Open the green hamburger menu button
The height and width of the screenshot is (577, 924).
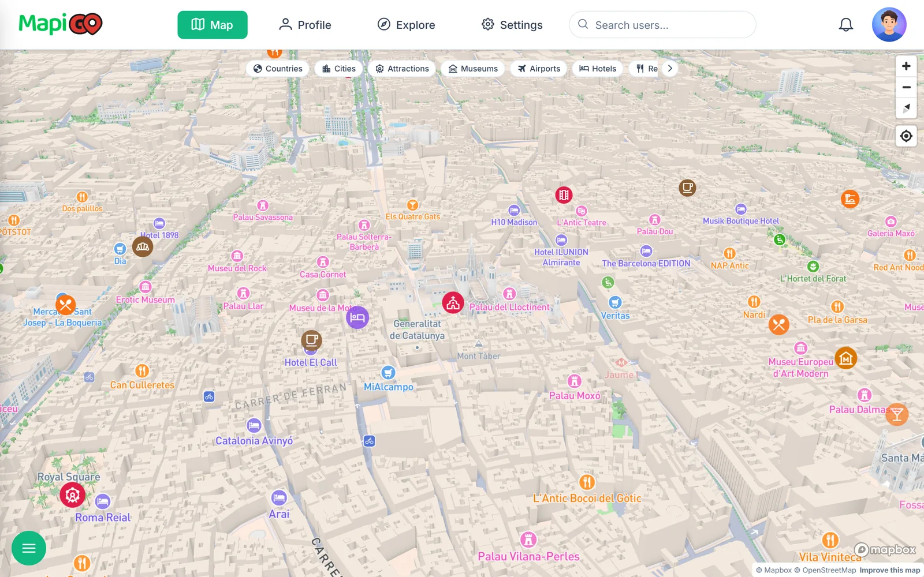click(x=29, y=548)
